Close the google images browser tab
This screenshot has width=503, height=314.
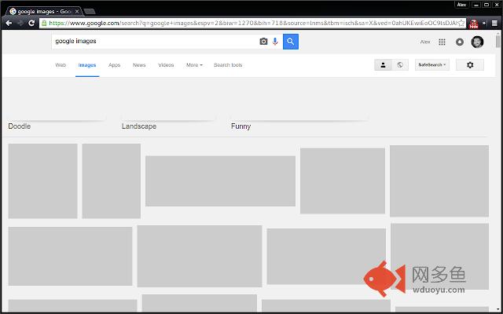[77, 12]
